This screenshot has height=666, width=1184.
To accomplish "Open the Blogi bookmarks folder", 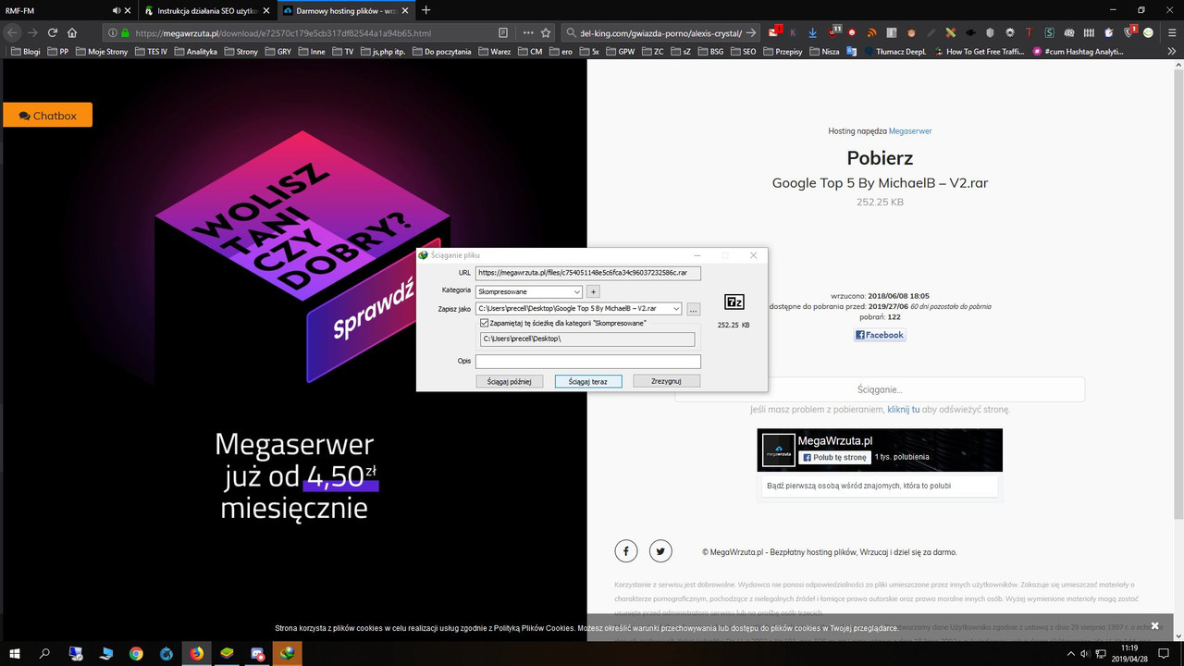I will pos(25,52).
